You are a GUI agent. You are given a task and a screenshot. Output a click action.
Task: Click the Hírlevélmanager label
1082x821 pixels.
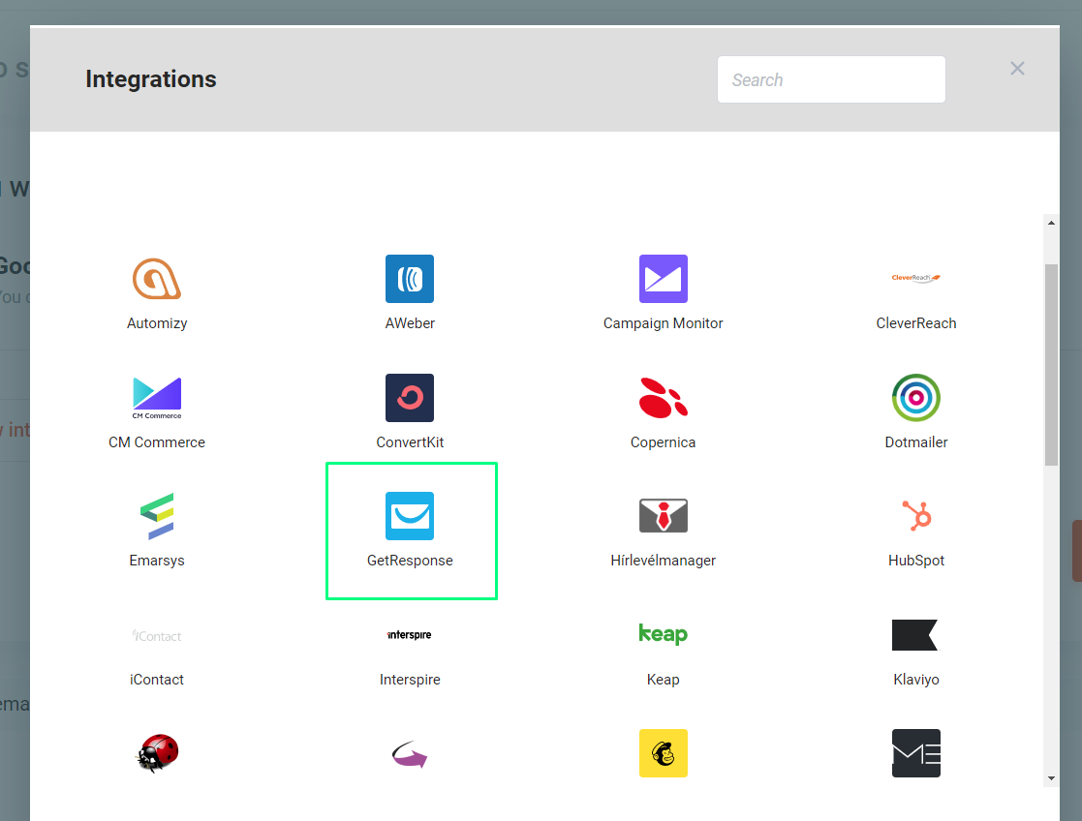pos(664,561)
